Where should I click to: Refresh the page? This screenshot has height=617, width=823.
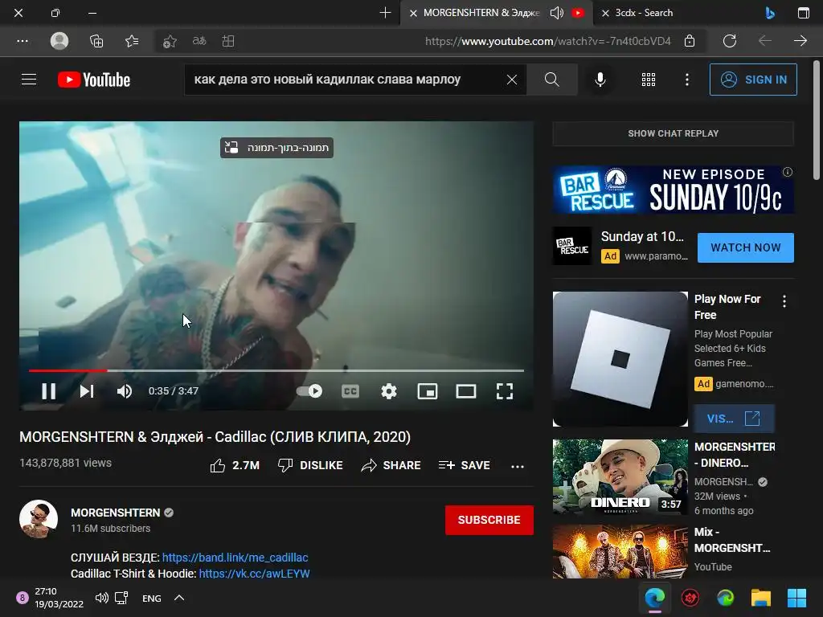coord(730,41)
